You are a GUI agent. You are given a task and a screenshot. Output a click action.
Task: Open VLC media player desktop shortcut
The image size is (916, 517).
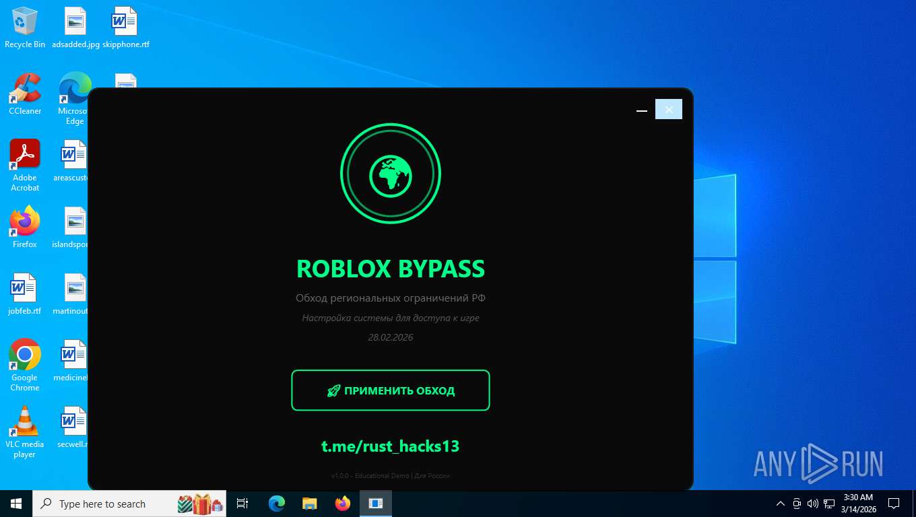[25, 432]
